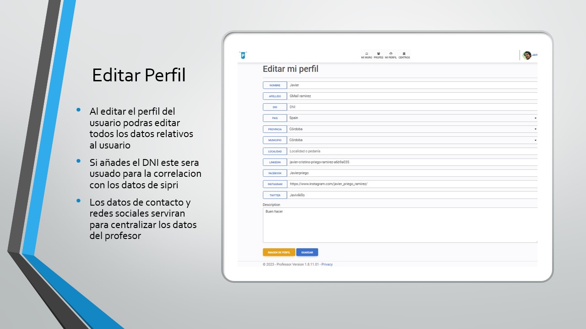Click the Professor logo icon

(243, 55)
